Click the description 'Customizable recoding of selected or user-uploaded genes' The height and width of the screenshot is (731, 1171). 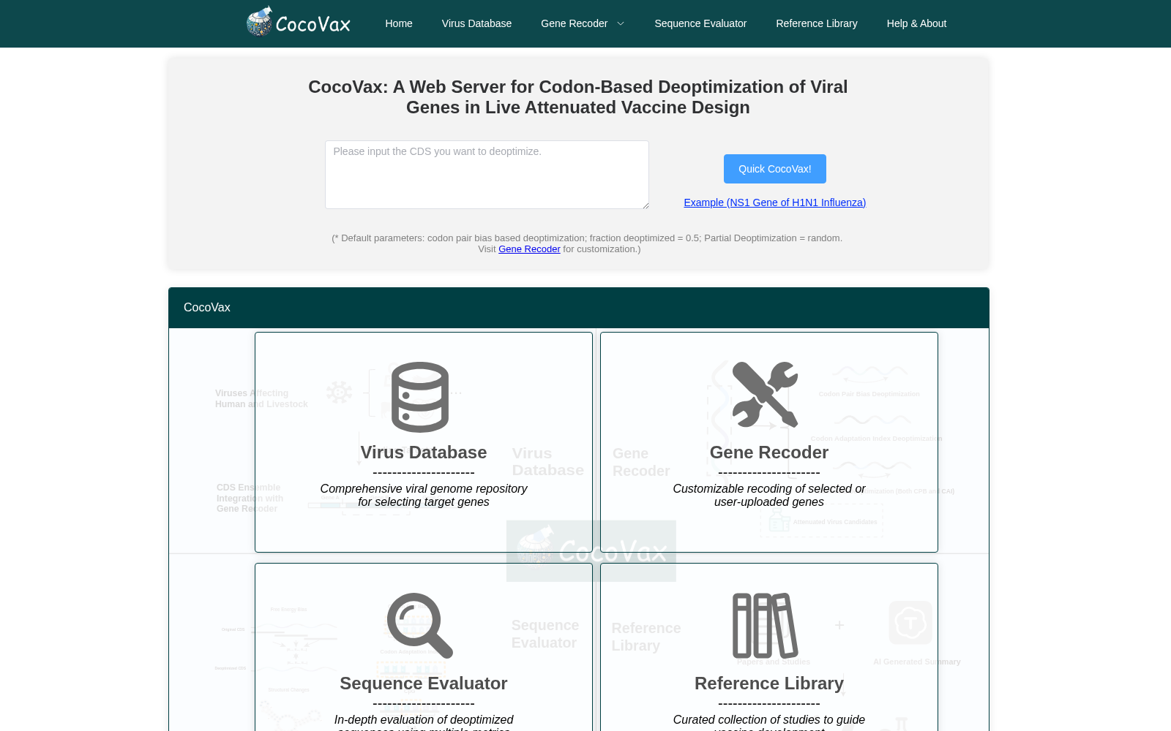pyautogui.click(x=769, y=495)
